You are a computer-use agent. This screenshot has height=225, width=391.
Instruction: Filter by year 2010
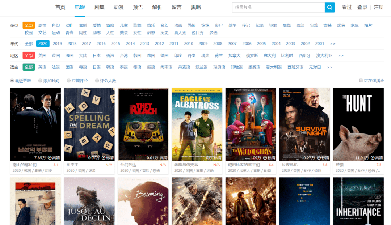pyautogui.click(x=189, y=44)
